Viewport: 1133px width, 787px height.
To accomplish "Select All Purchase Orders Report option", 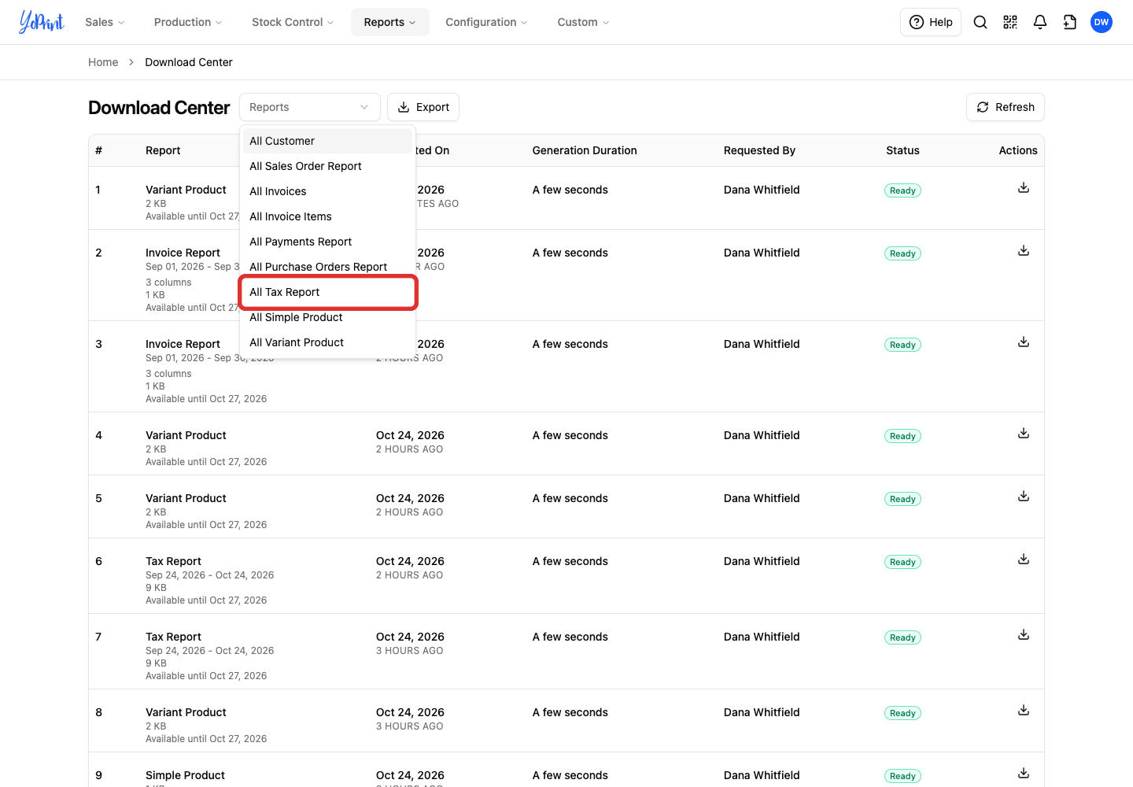I will 327,267.
